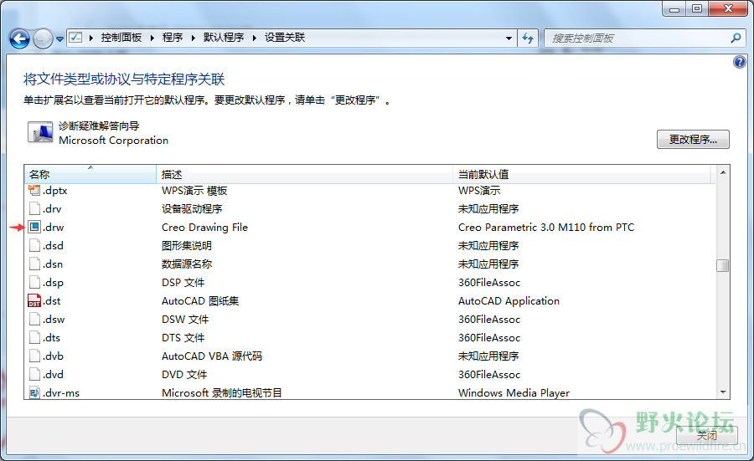Click the scrollbar up arrow
The image size is (754, 461).
coord(723,172)
